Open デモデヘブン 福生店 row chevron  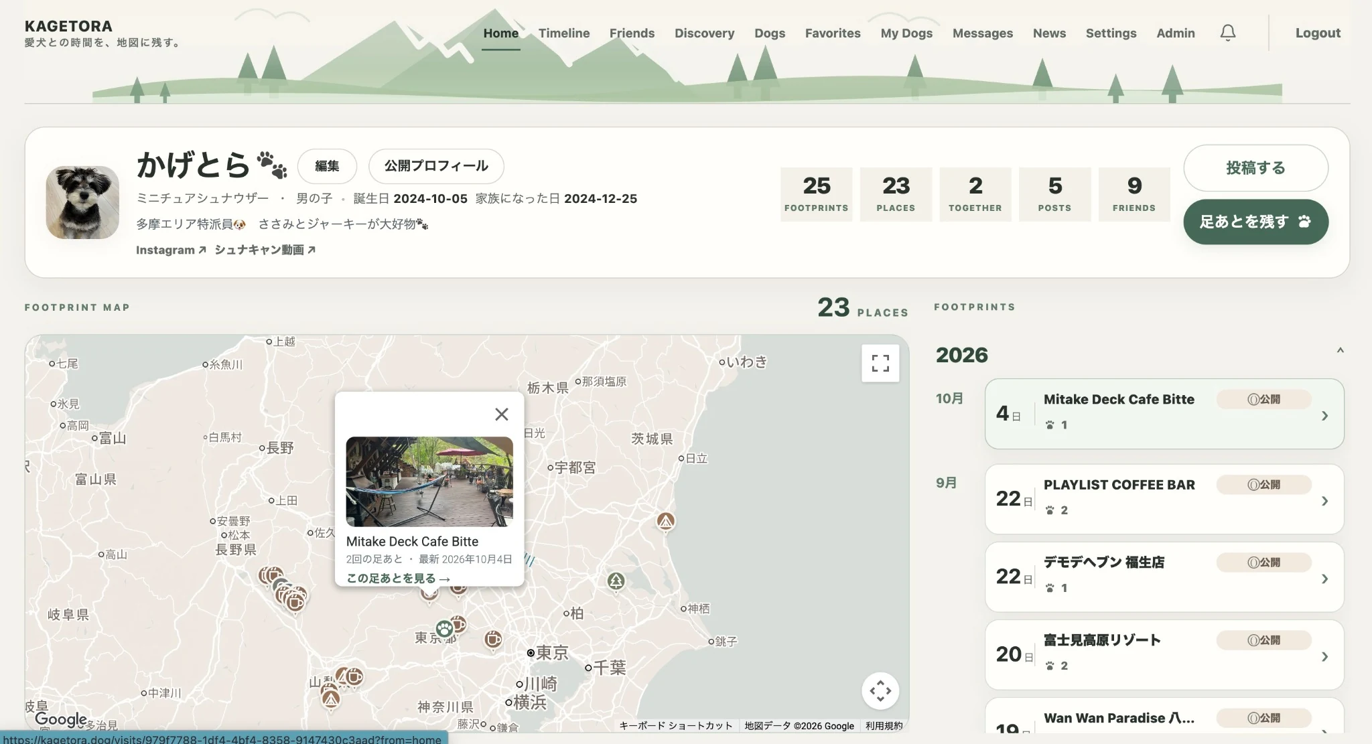coord(1324,579)
